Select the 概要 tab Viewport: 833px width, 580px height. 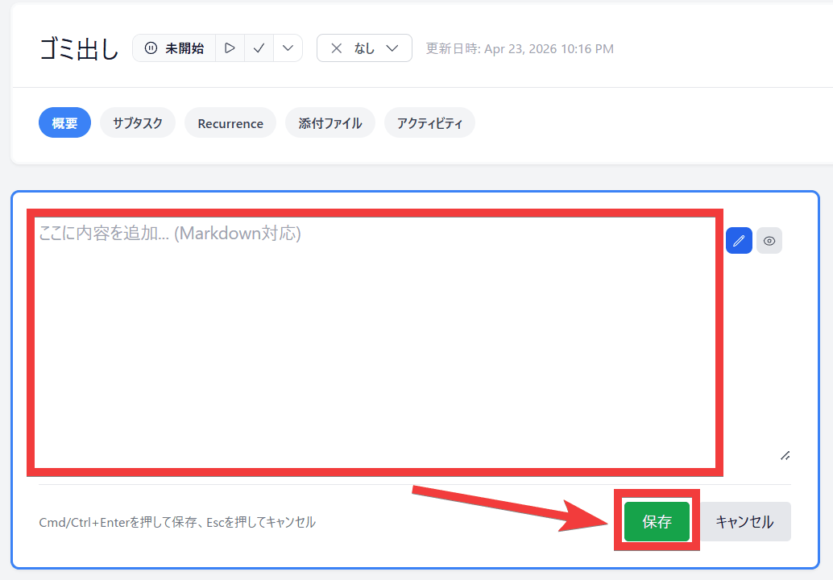click(x=64, y=123)
